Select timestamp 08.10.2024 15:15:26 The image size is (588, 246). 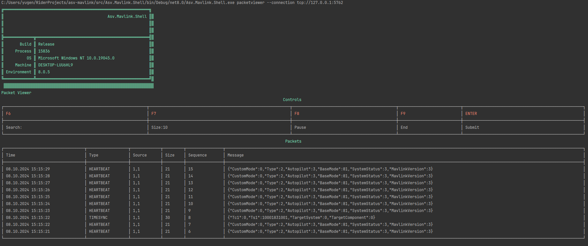click(28, 190)
